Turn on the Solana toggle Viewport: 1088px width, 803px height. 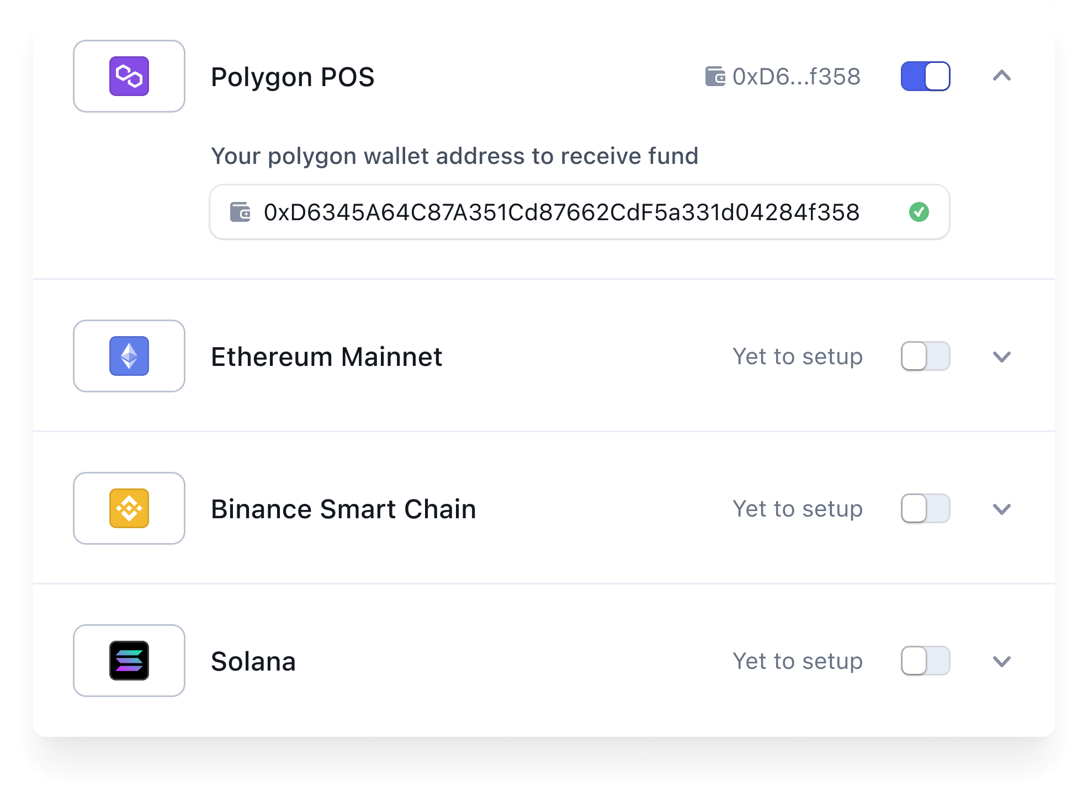tap(925, 661)
